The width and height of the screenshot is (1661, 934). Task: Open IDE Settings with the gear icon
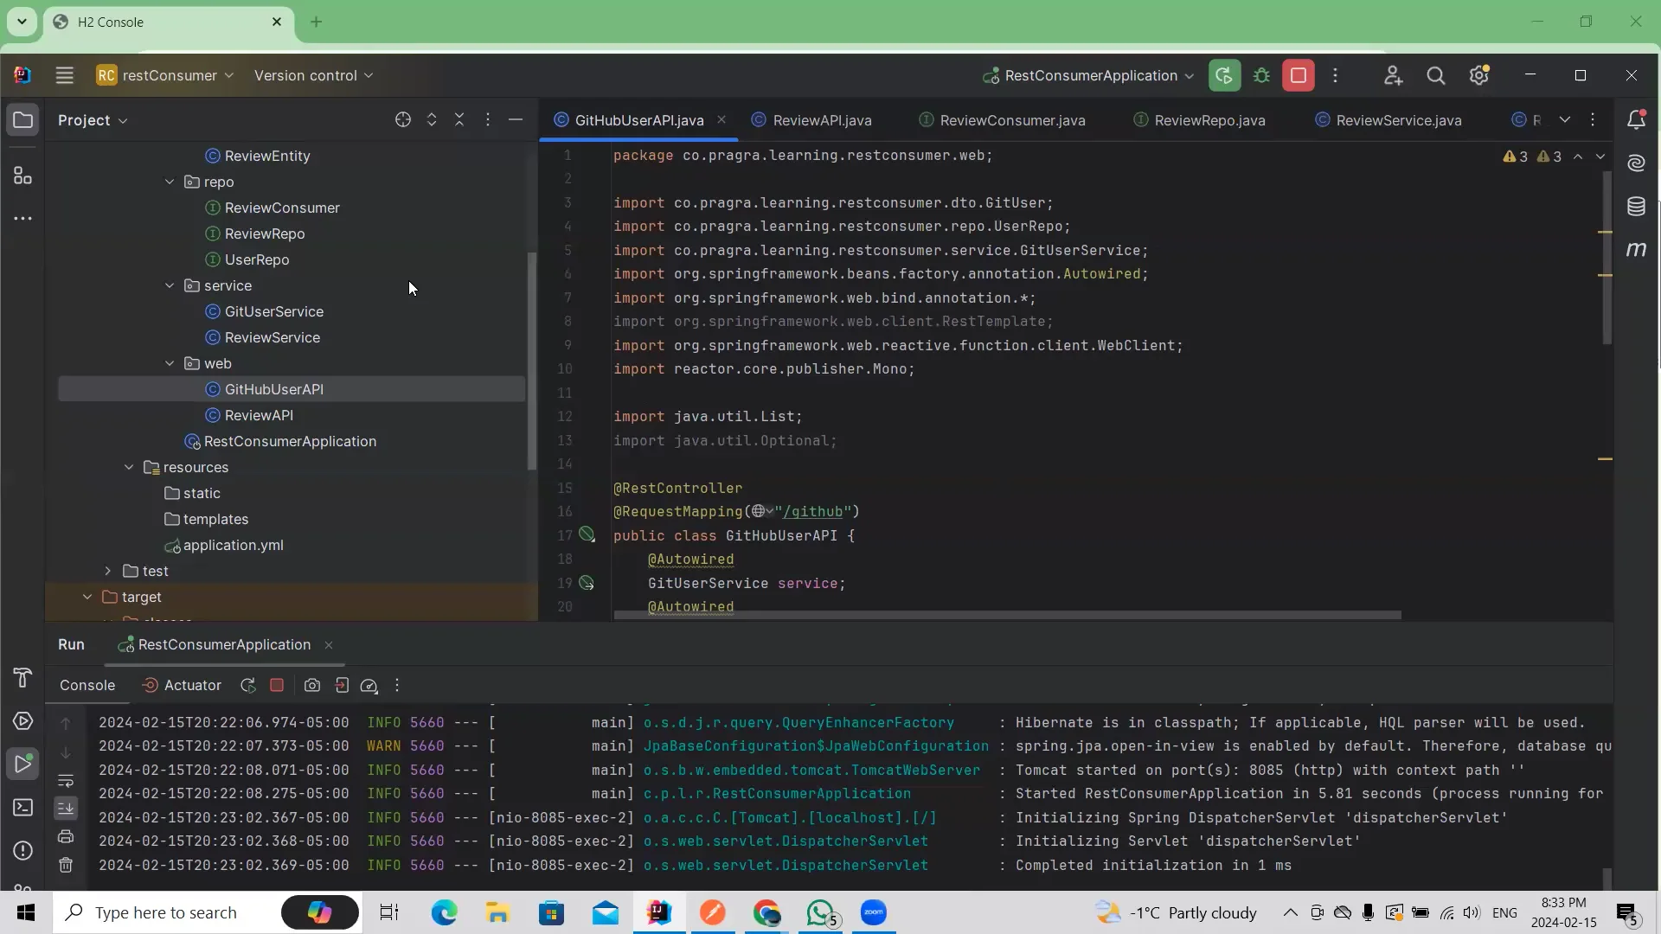tap(1479, 75)
